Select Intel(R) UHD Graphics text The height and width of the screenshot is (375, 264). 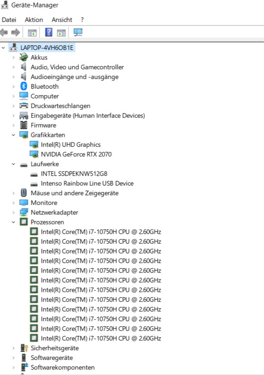(71, 145)
